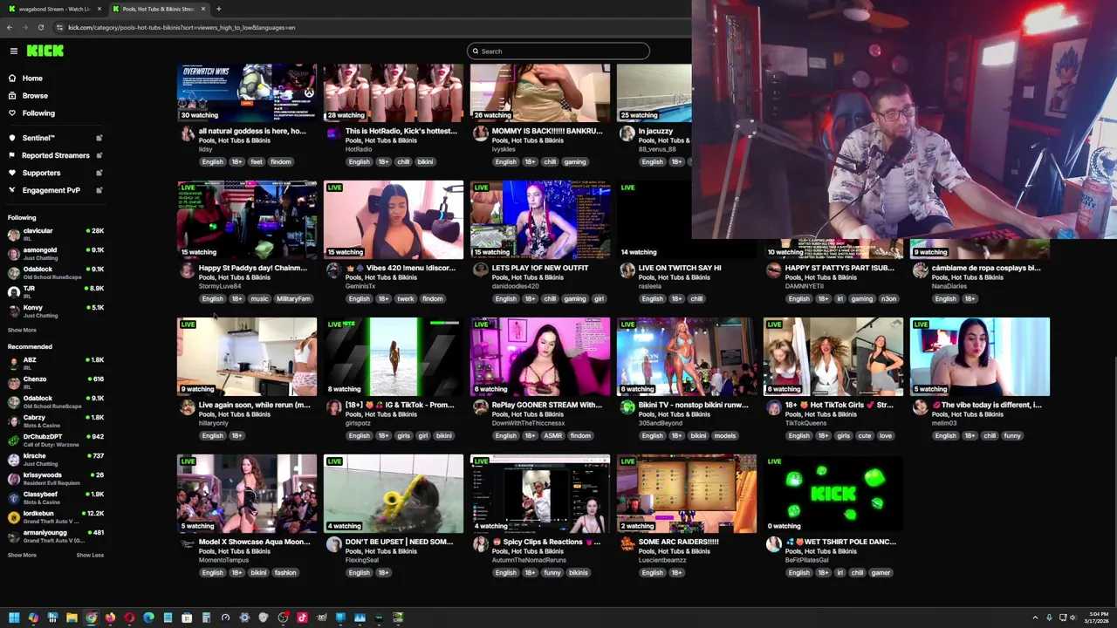Click 'fashion' tag on MomentoTempus stream
Image resolution: width=1117 pixels, height=628 pixels.
tap(285, 573)
